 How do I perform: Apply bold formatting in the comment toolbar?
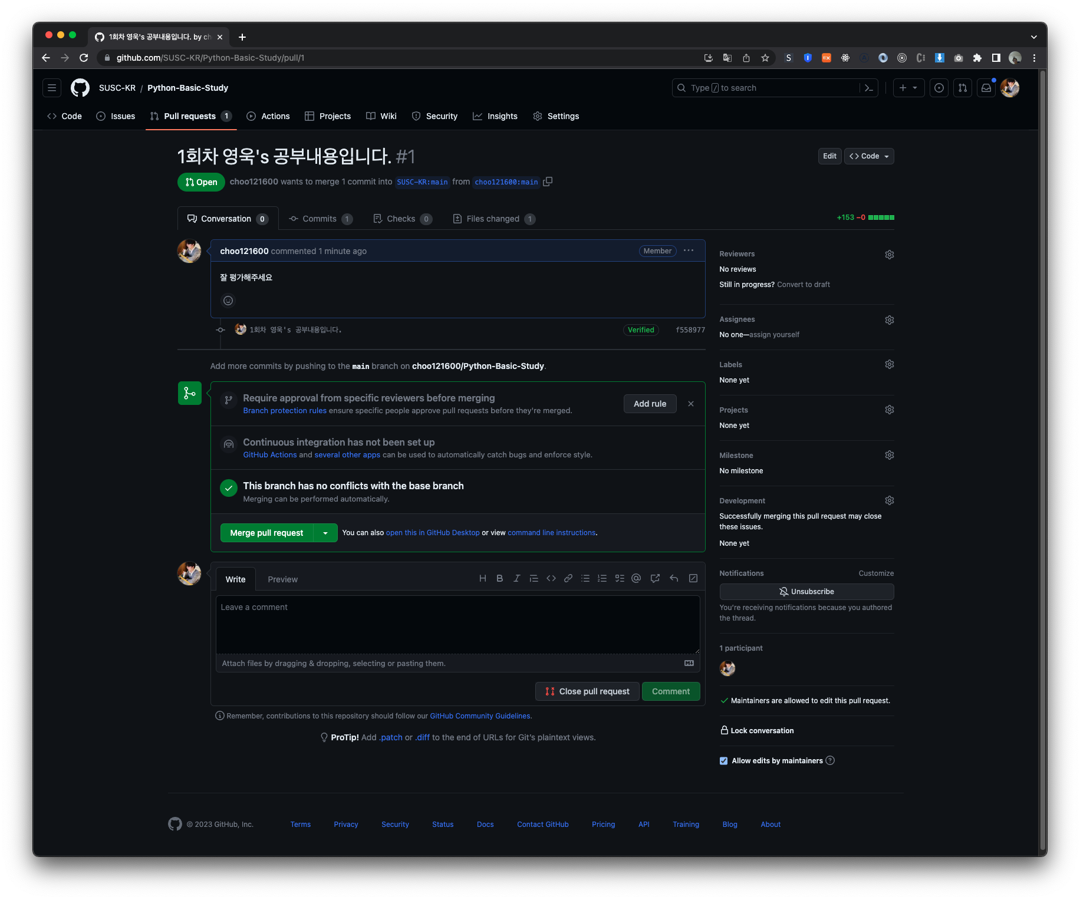[x=499, y=578]
